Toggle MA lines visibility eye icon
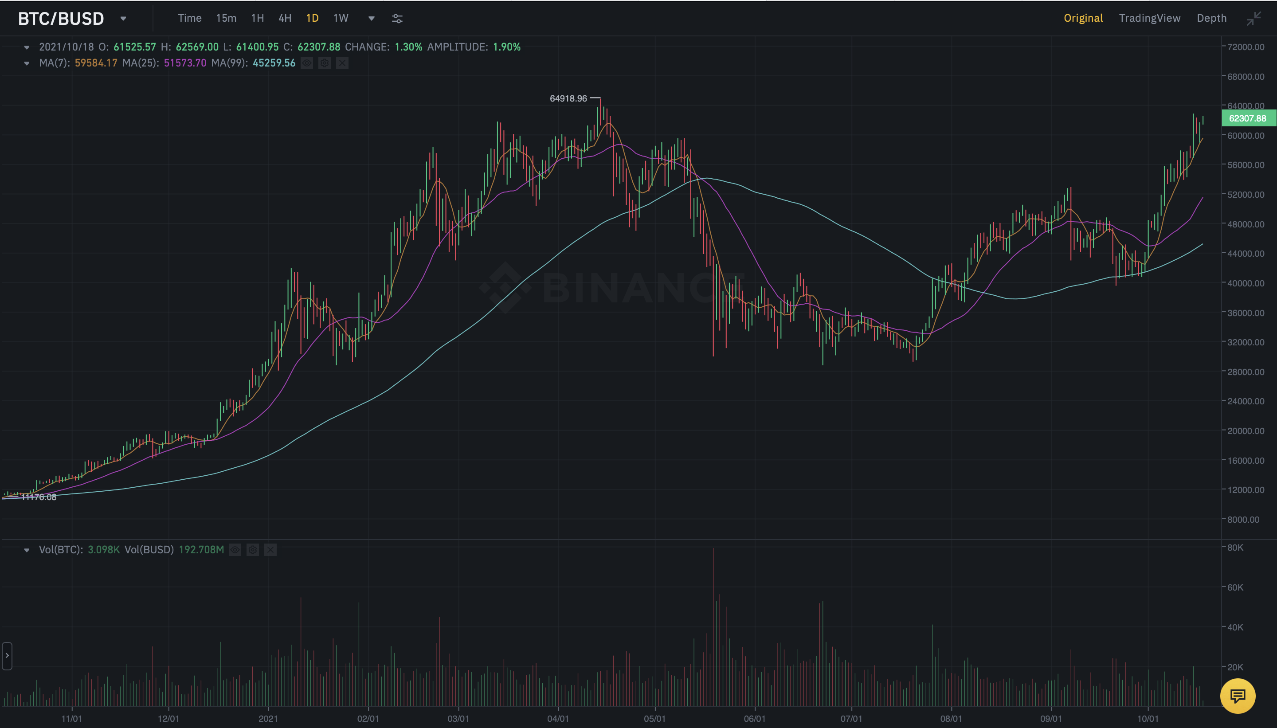Viewport: 1277px width, 728px height. 307,63
